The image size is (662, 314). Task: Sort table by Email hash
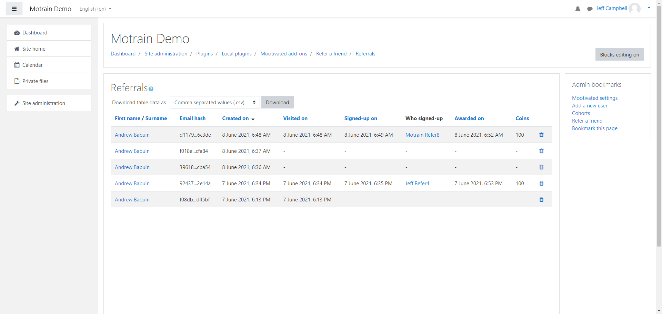coord(193,118)
